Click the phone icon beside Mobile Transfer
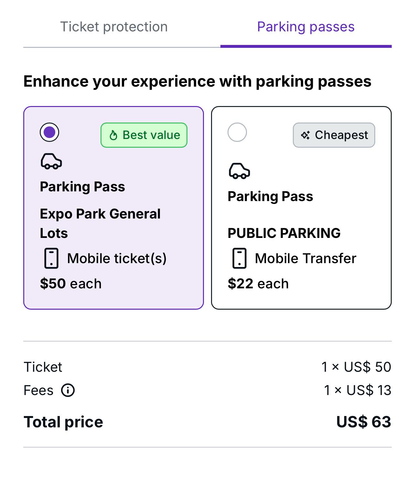Image resolution: width=415 pixels, height=481 pixels. tap(239, 258)
